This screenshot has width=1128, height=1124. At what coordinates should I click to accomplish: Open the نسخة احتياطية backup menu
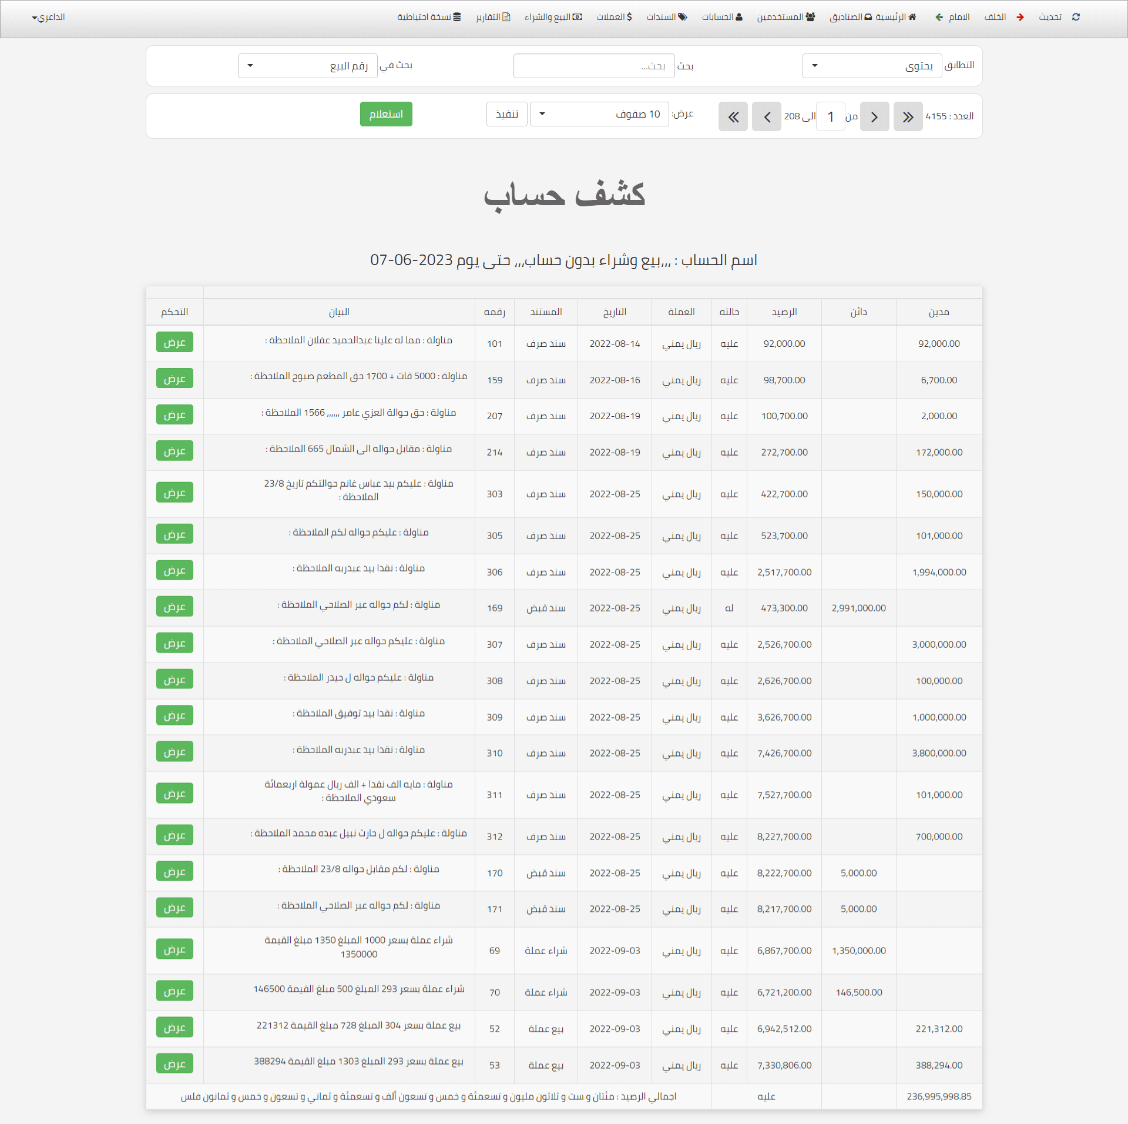click(x=429, y=17)
